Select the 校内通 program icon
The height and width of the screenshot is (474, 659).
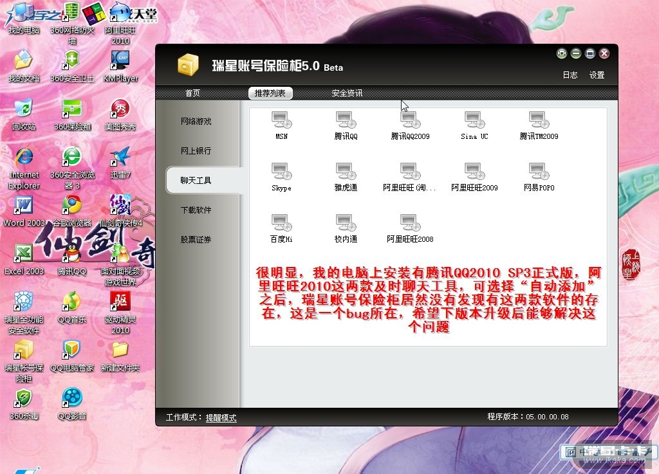346,223
